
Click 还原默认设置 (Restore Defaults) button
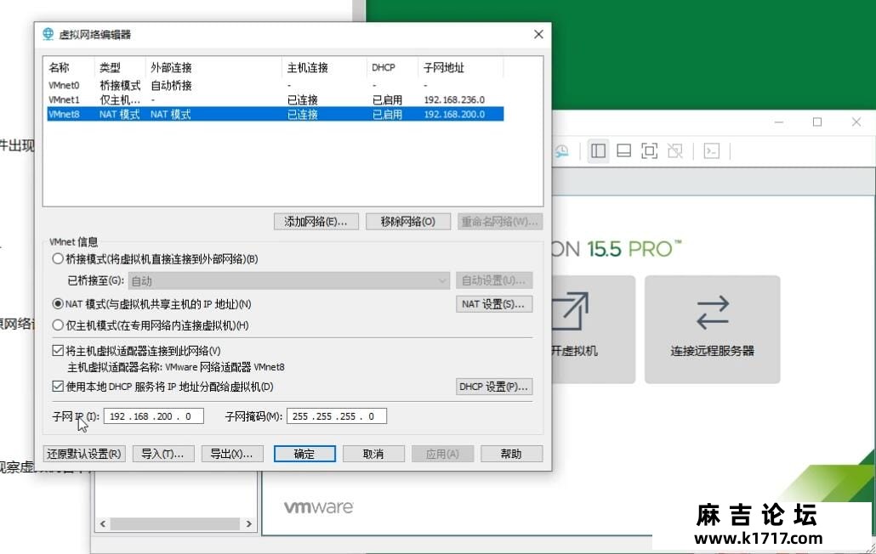click(84, 454)
